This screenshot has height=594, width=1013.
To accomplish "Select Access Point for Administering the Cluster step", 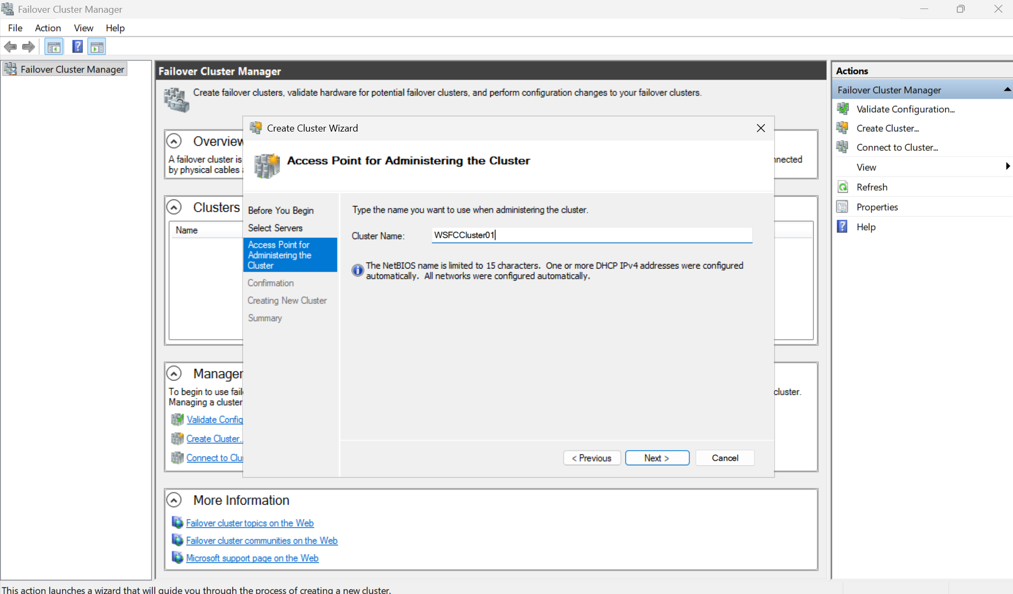I will 290,255.
